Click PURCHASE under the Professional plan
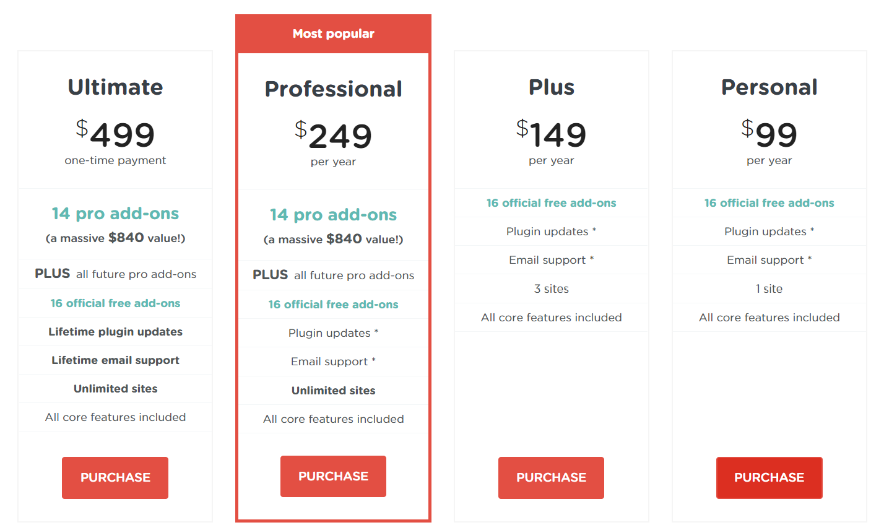Viewport: 871px width, 525px height. (333, 476)
